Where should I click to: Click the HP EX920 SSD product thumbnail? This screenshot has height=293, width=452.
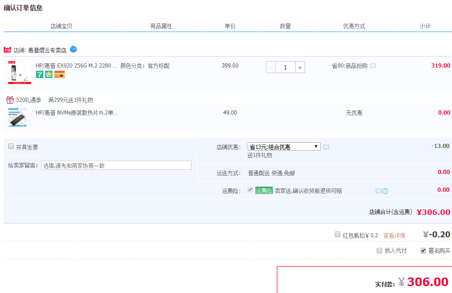20,73
